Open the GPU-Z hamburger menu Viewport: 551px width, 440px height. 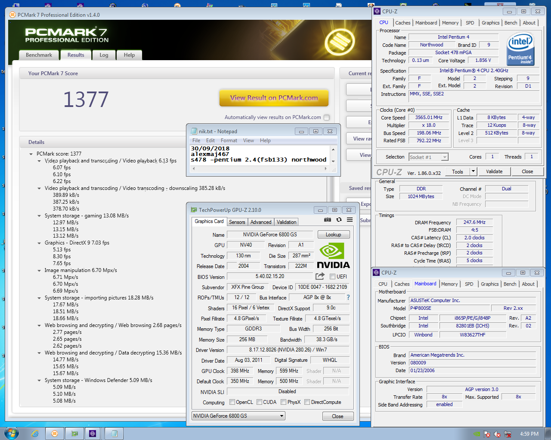coord(350,220)
